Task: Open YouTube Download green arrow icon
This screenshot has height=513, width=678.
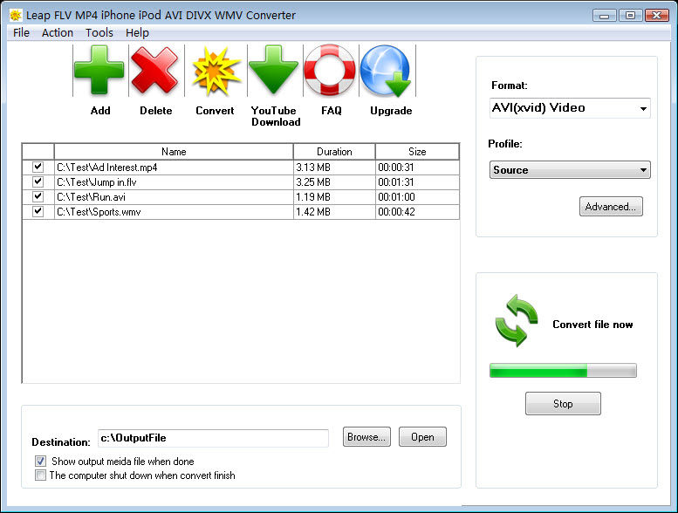Action: coord(274,72)
